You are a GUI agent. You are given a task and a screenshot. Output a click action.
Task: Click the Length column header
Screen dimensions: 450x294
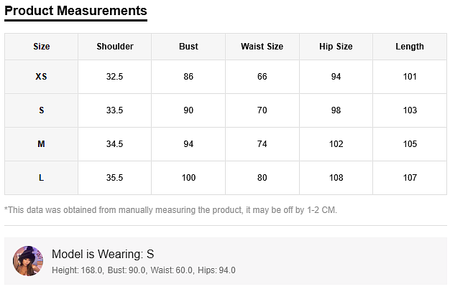click(x=410, y=47)
